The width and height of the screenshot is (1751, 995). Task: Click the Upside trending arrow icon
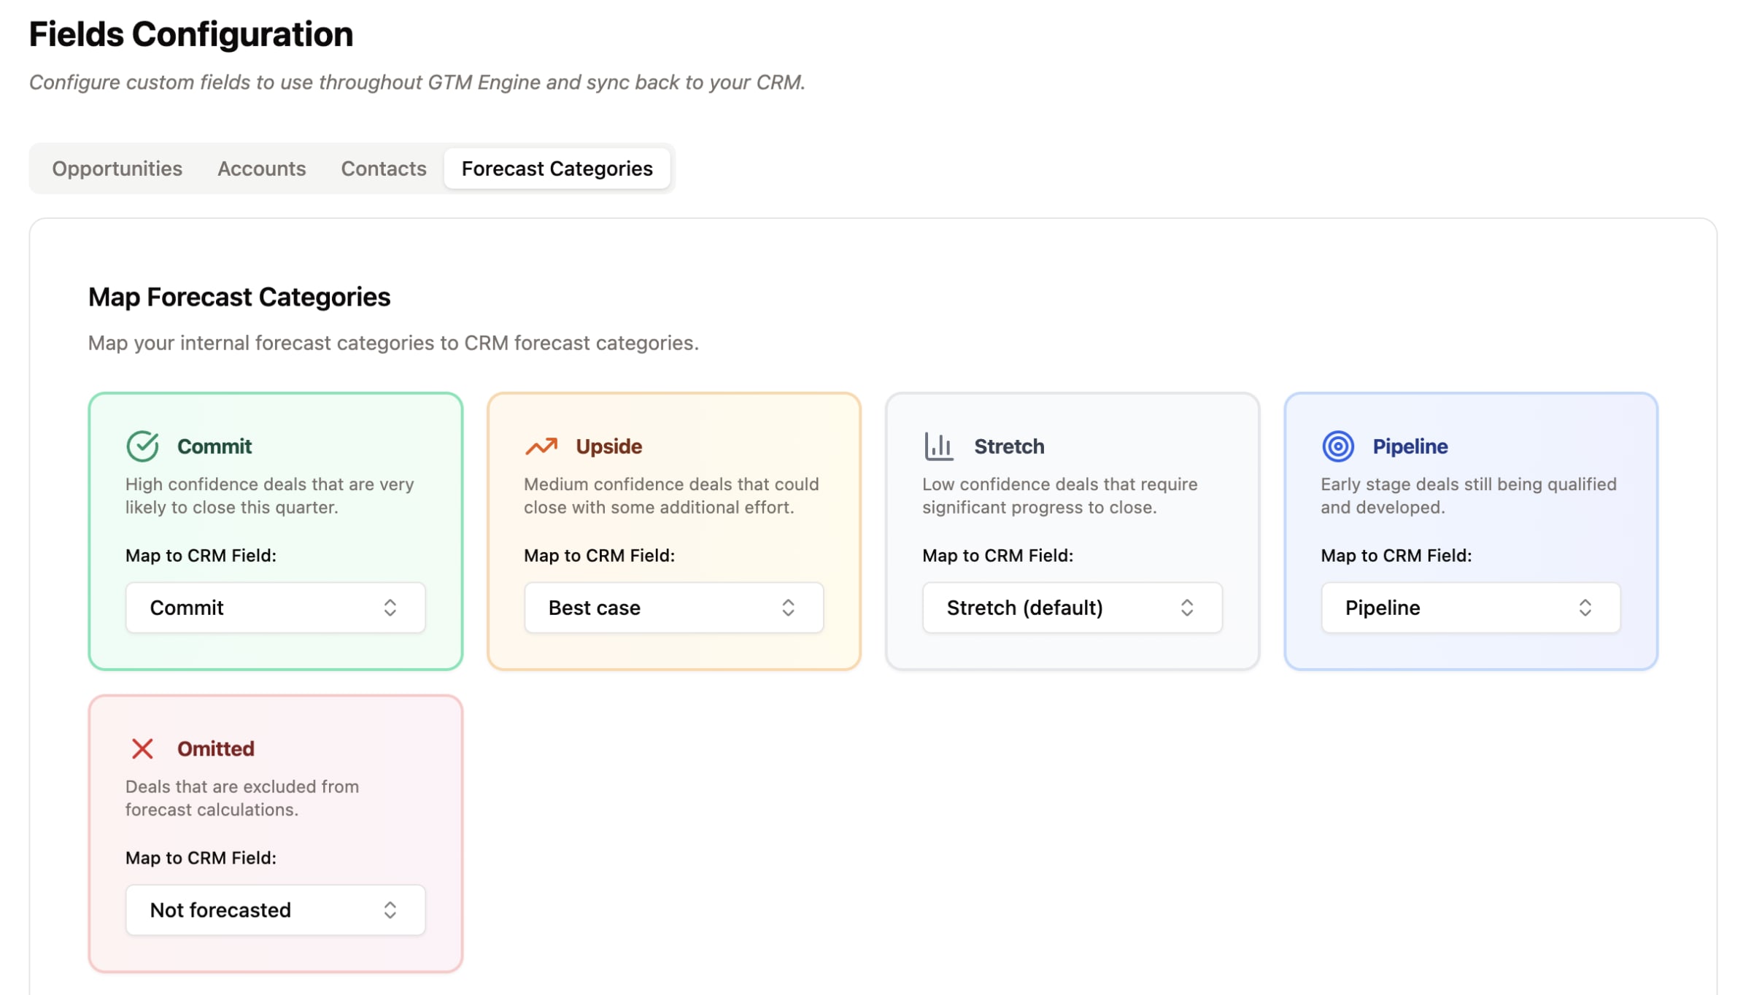tap(541, 446)
